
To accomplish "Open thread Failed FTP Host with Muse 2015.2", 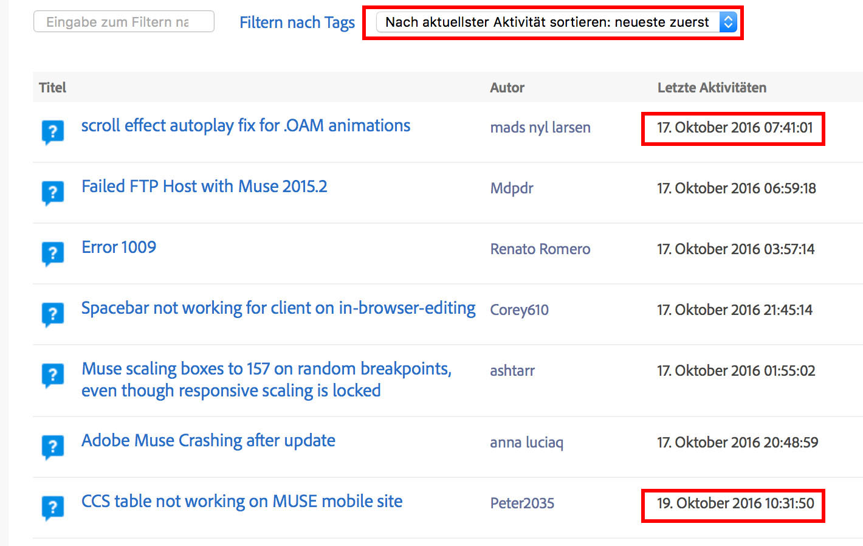I will click(x=204, y=186).
